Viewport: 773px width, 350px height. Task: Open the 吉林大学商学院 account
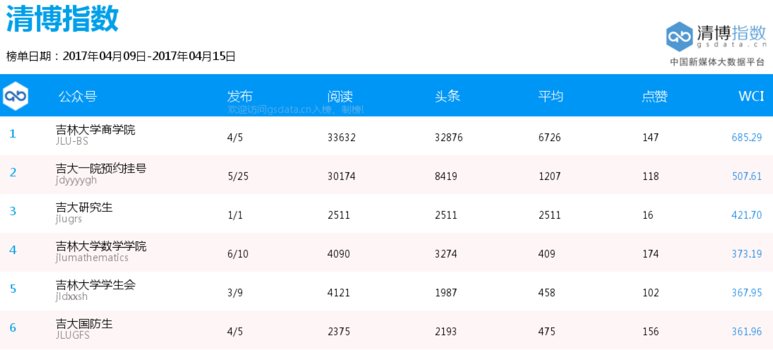click(95, 130)
